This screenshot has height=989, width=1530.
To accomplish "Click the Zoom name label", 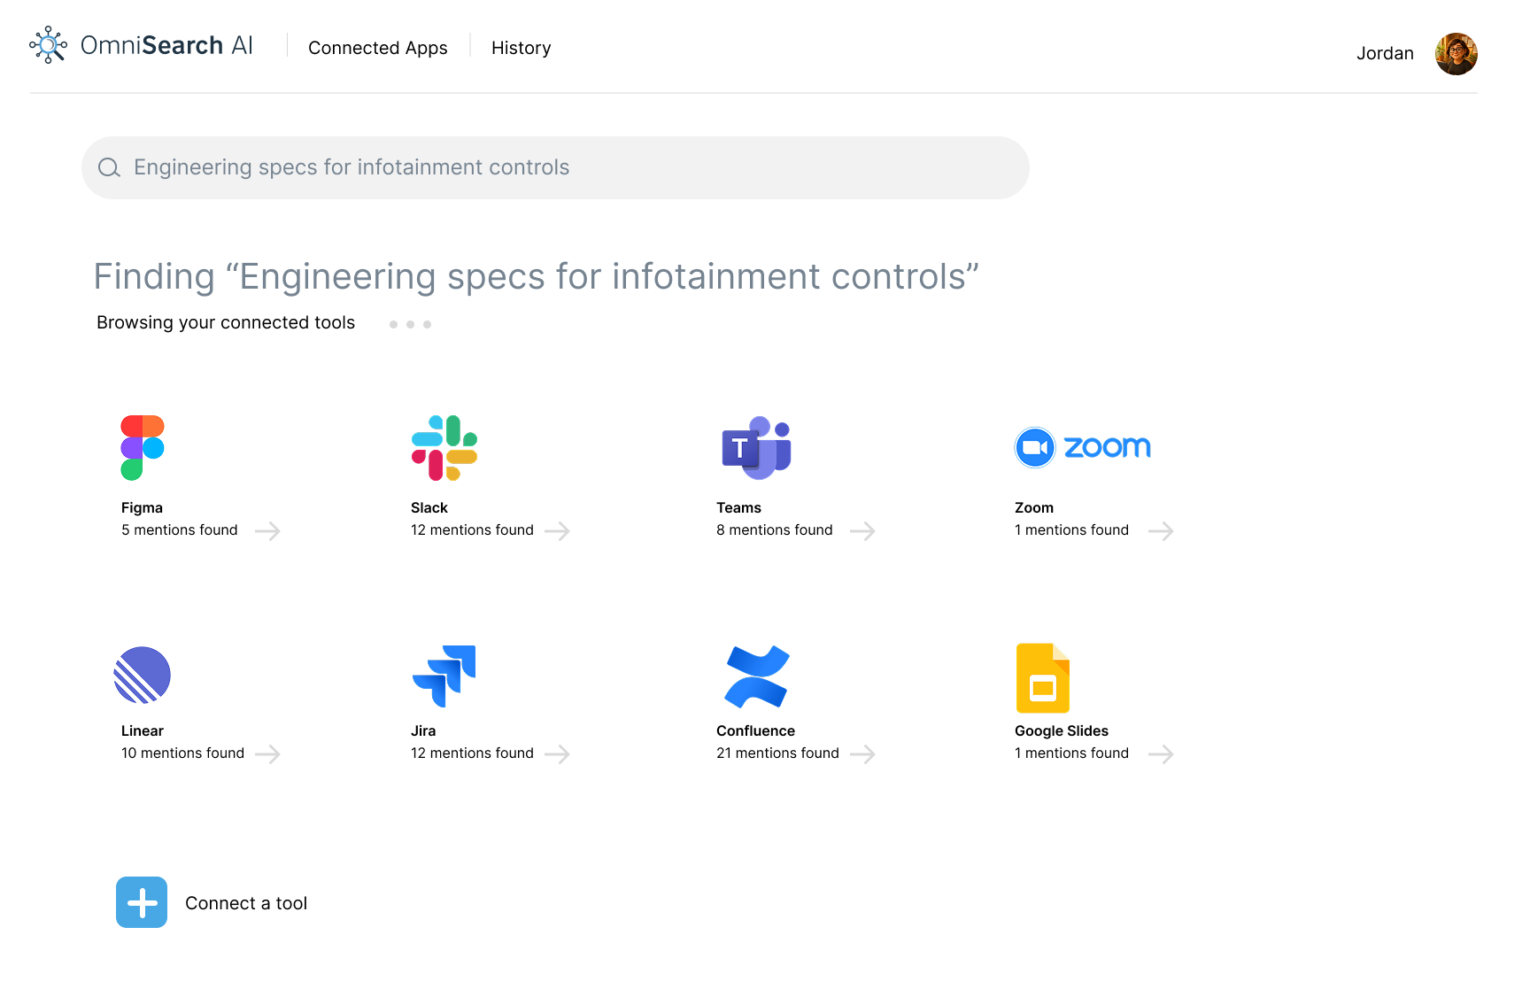I will tap(1034, 507).
